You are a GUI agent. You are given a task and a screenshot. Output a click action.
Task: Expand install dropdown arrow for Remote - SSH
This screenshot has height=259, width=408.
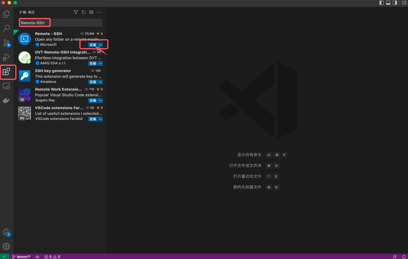[101, 45]
